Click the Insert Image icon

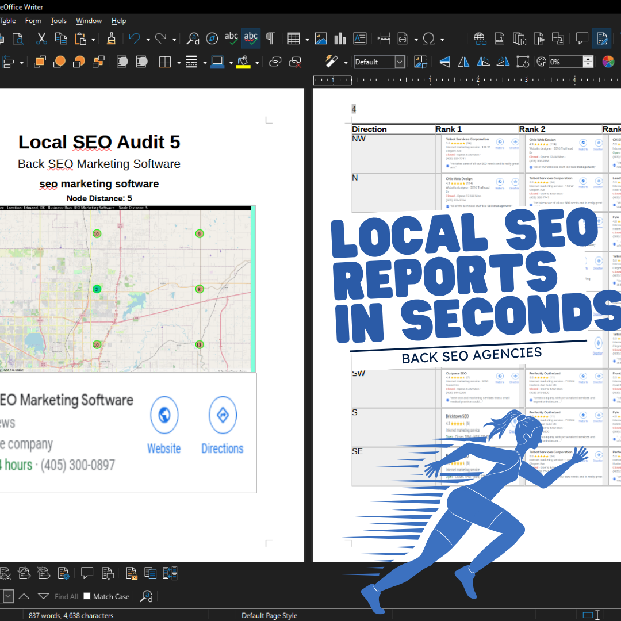click(x=321, y=39)
